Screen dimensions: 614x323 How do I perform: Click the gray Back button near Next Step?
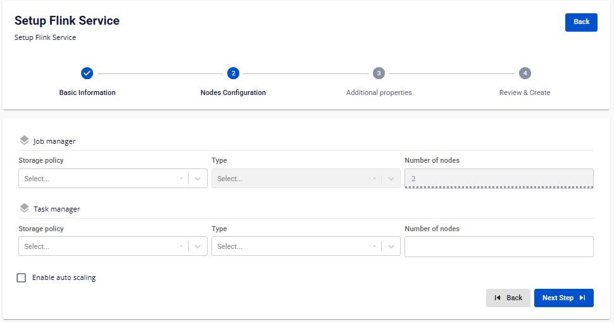pyautogui.click(x=508, y=298)
